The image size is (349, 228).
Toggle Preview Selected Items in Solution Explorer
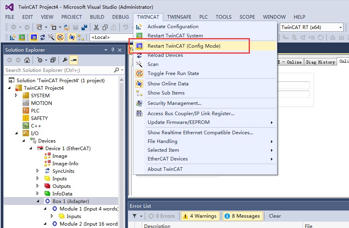[x=74, y=60]
